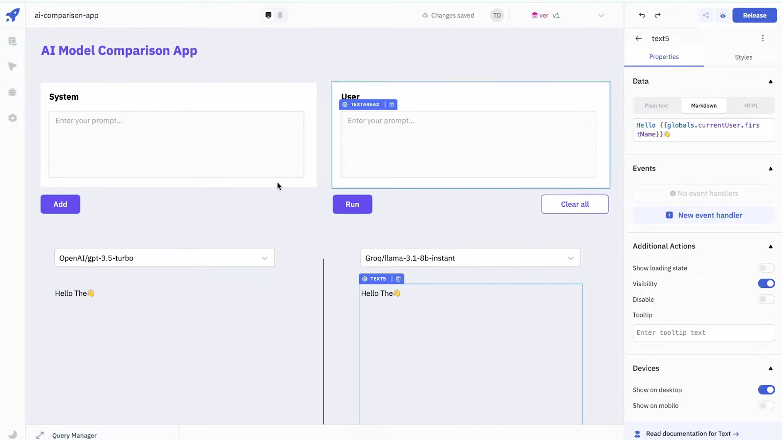Select the left Hello The text widget
The height and width of the screenshot is (440, 782).
tap(75, 293)
